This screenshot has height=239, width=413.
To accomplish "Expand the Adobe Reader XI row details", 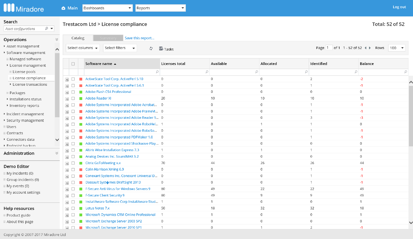I will coord(67,99).
